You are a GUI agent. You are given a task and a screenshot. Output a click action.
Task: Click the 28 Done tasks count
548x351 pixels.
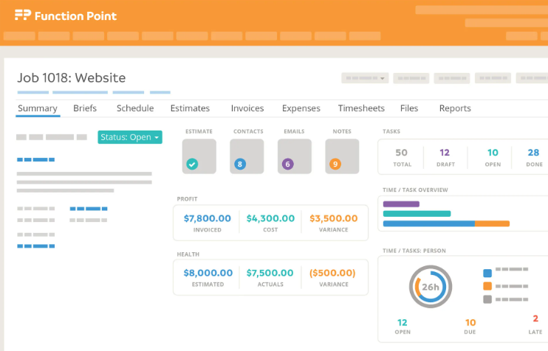pos(534,153)
